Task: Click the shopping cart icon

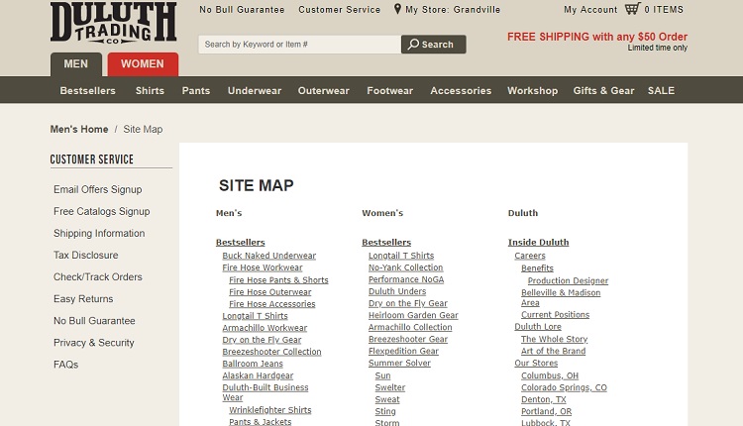Action: tap(633, 9)
